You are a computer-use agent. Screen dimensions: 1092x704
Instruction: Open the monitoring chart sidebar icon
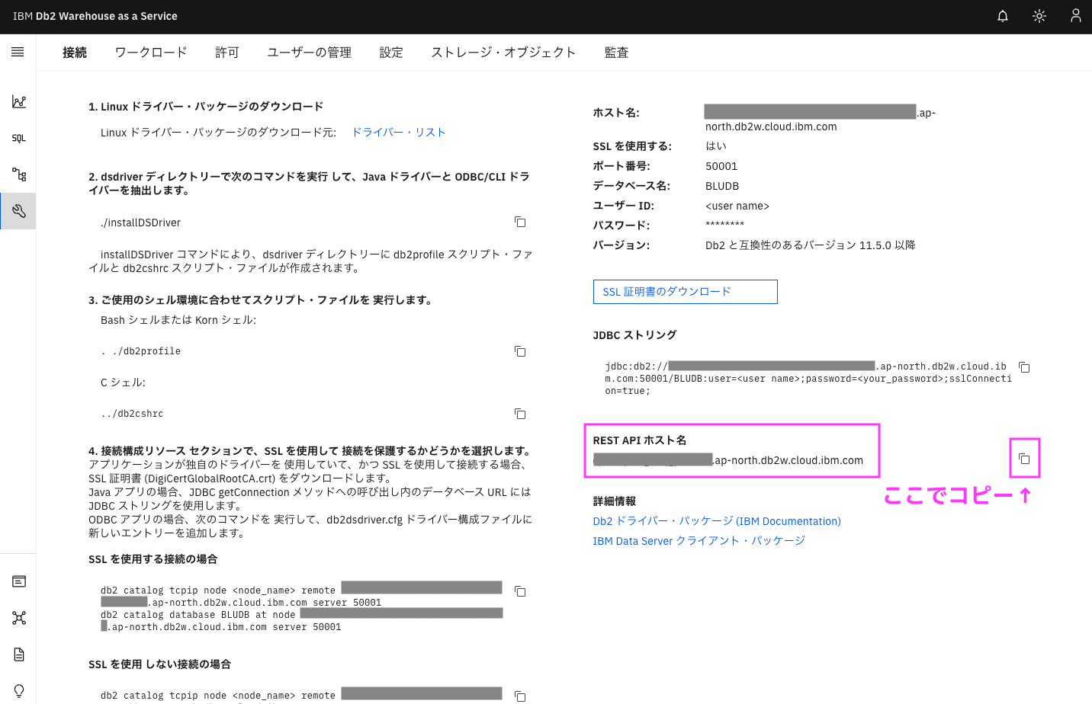19,101
